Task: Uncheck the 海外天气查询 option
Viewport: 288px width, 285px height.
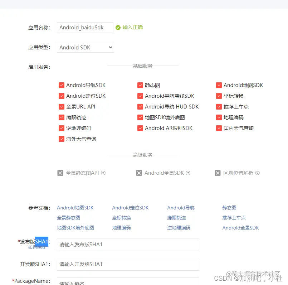Action: (x=62, y=139)
